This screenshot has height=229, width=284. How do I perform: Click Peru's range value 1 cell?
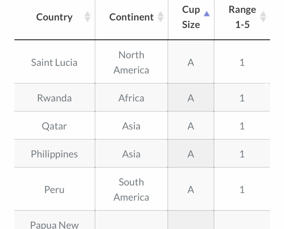242,189
